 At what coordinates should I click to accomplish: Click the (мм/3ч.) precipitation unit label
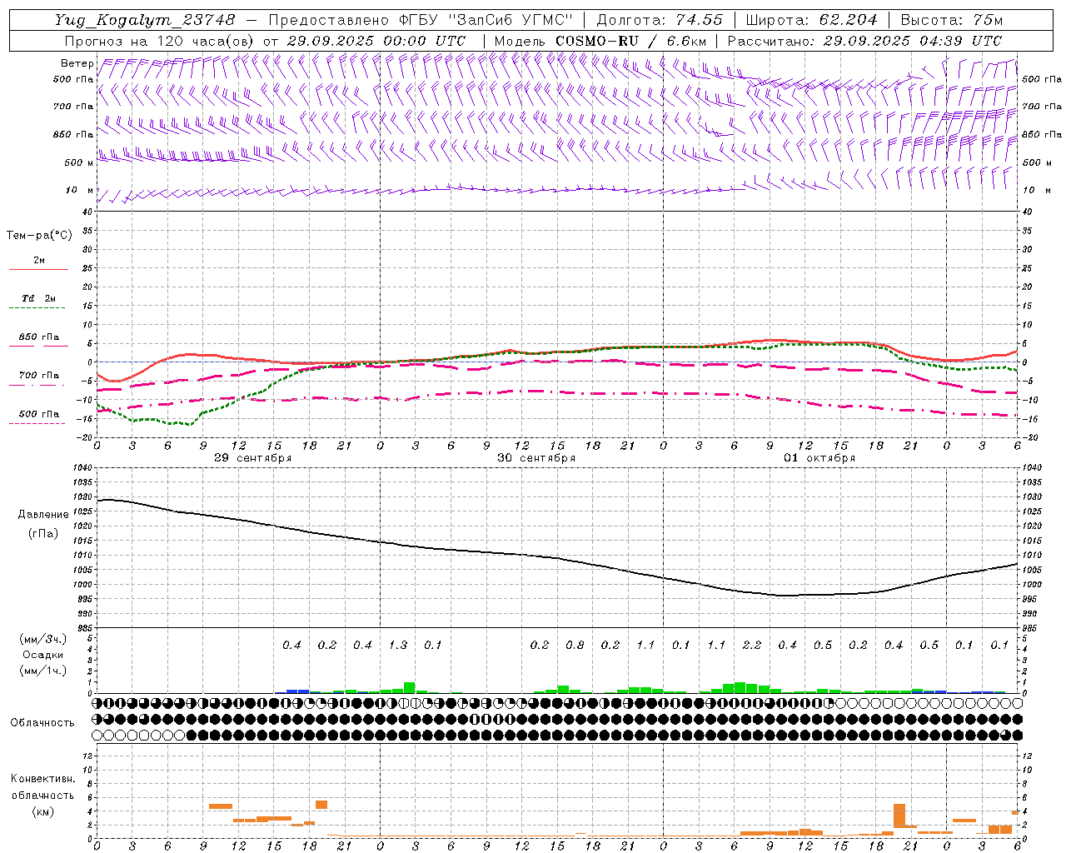coord(43,639)
